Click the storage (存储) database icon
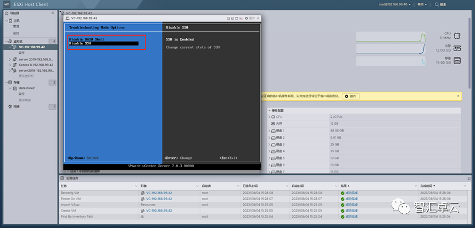Image resolution: width=475 pixels, height=228 pixels. click(10, 82)
